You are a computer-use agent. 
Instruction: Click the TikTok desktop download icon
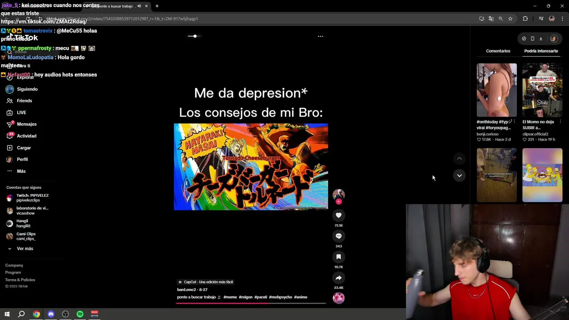coord(541,39)
